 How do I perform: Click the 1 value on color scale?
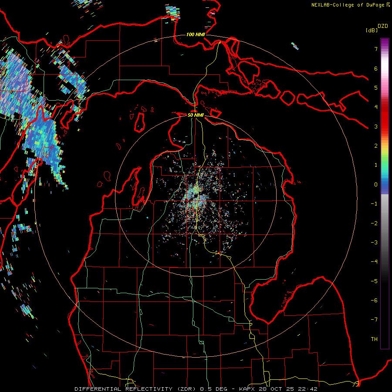coord(376,165)
